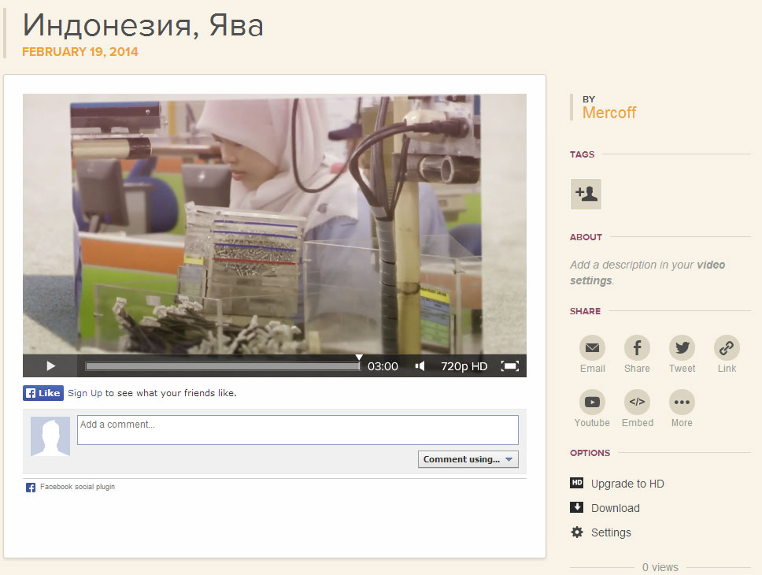Focus the Add a comment field

pos(298,429)
